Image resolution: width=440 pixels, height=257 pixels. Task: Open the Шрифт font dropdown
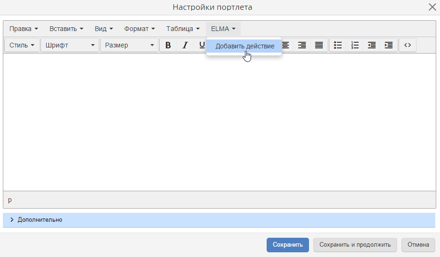click(x=70, y=45)
